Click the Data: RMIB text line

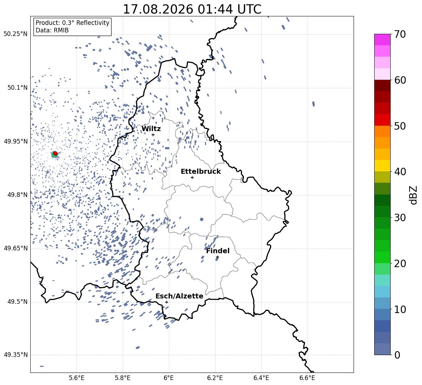tap(52, 30)
